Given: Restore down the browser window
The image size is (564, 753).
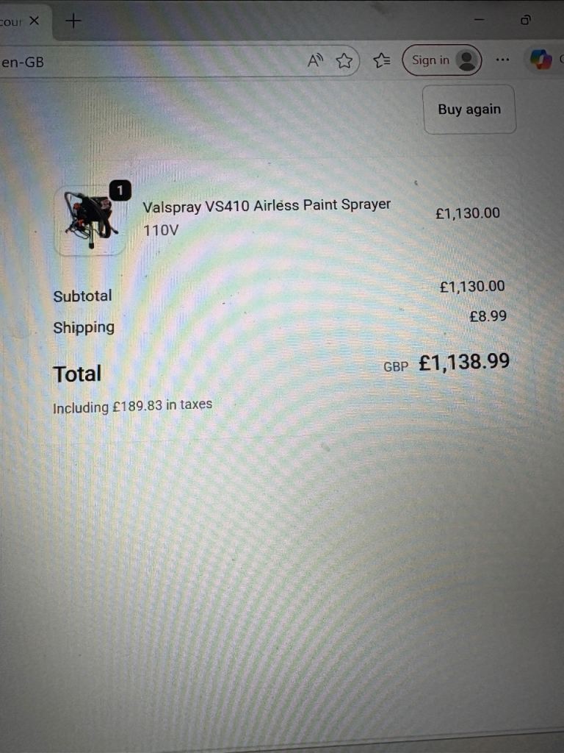Looking at the screenshot, I should tap(526, 20).
